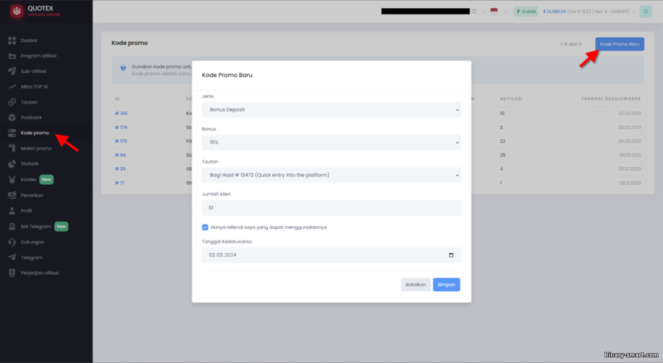Click Kontes medal icon

point(12,179)
